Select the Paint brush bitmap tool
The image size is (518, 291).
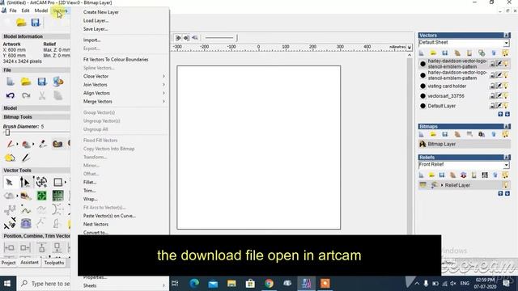(x=10, y=144)
